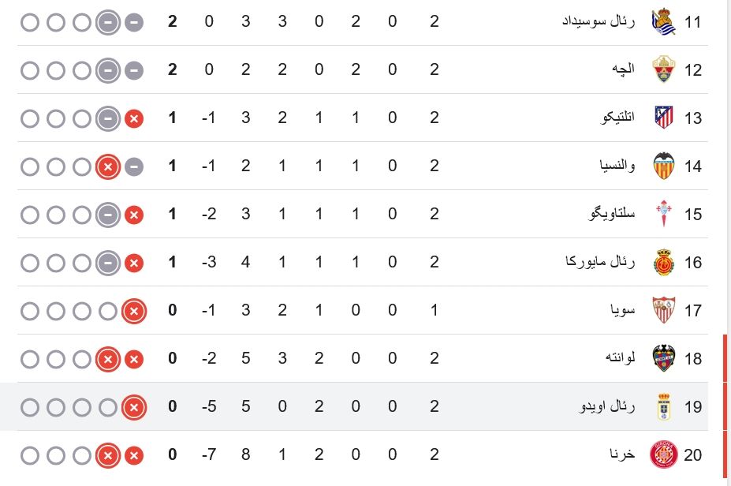Click Real Sociedad's highlighted grey draw form icon

108,22
